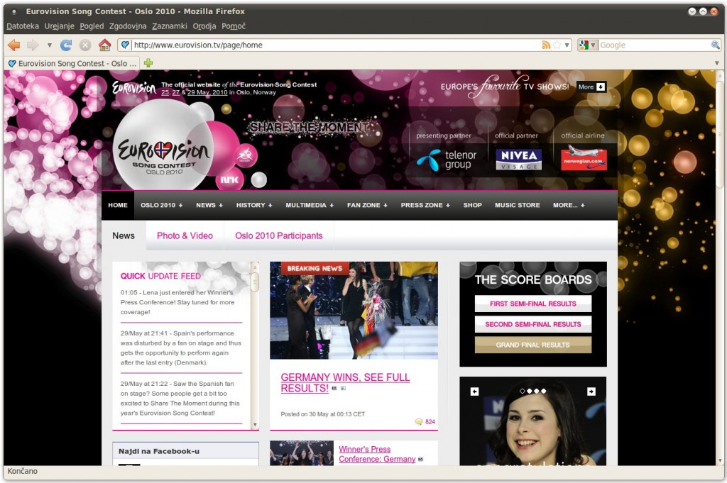Click the stop loading icon
The height and width of the screenshot is (483, 727).
click(x=85, y=45)
